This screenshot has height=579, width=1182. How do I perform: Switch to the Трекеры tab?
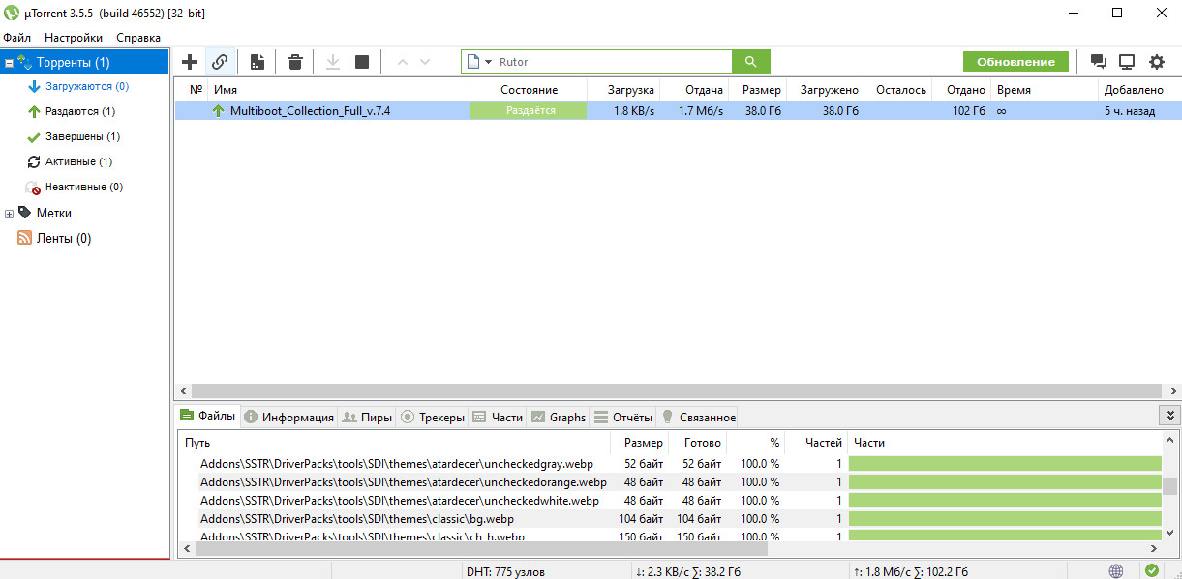433,418
